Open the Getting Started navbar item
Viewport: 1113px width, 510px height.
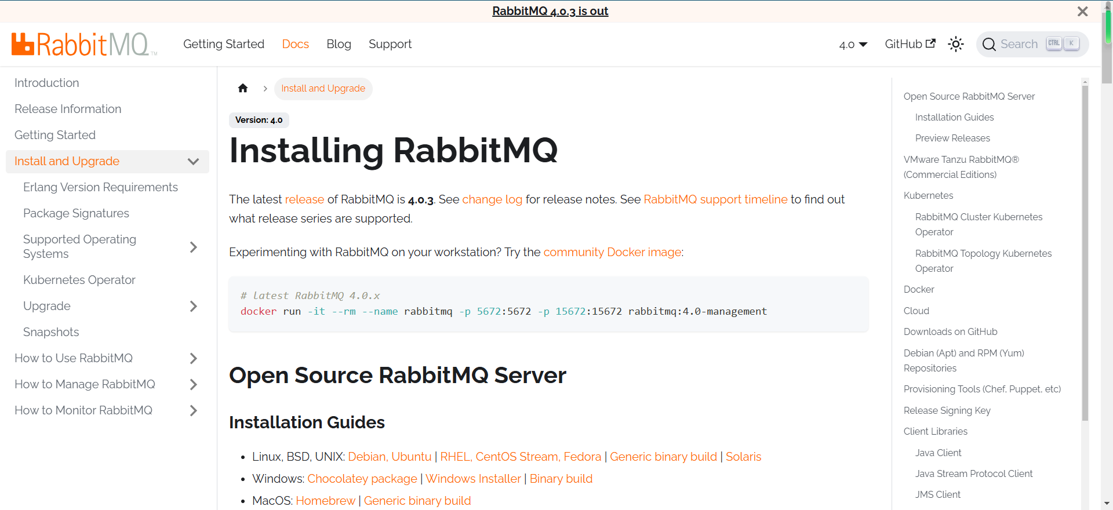pyautogui.click(x=224, y=44)
